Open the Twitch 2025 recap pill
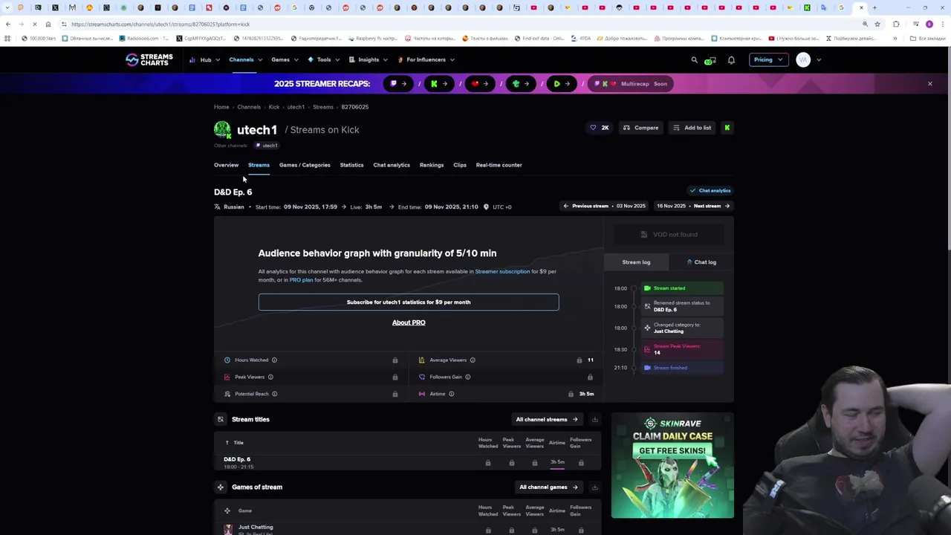Image resolution: width=951 pixels, height=535 pixels. point(399,83)
